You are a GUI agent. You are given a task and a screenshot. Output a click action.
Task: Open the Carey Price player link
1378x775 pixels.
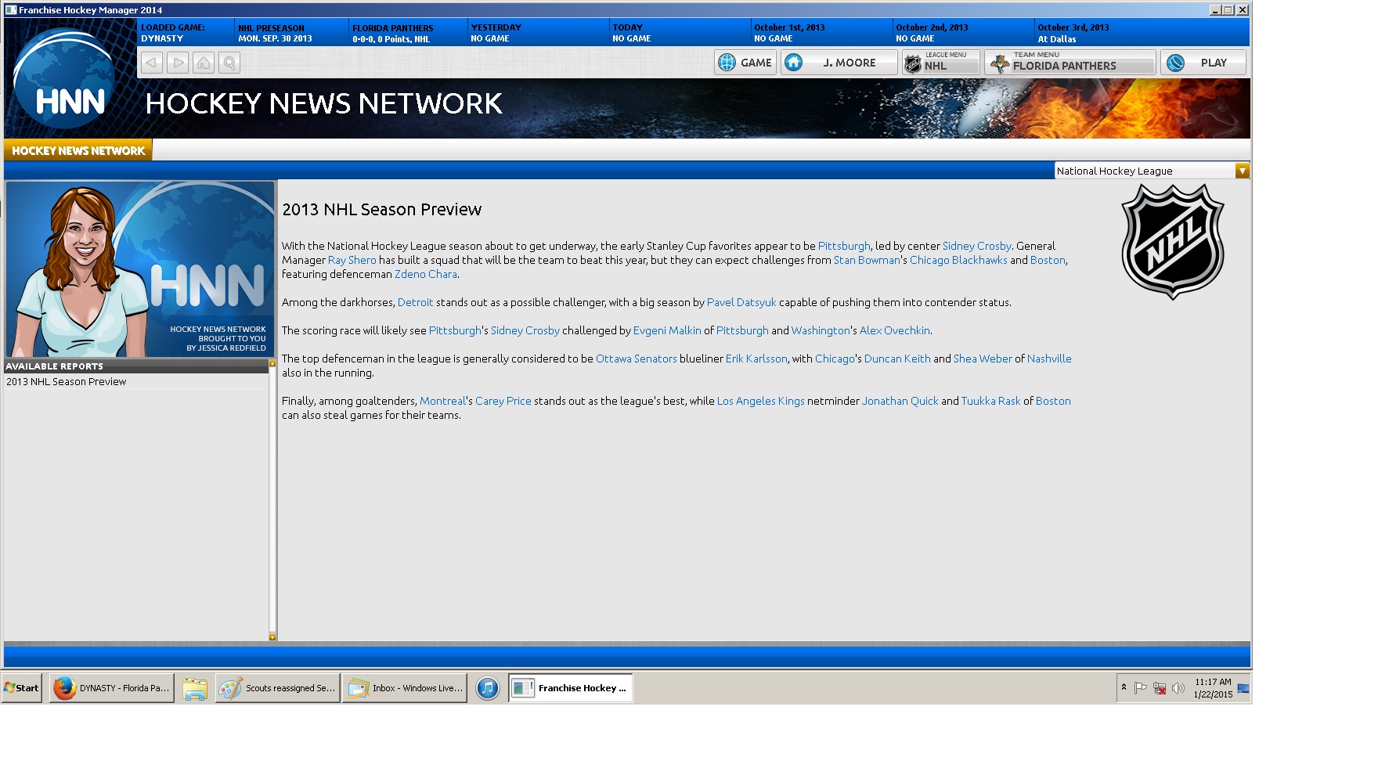click(x=503, y=401)
